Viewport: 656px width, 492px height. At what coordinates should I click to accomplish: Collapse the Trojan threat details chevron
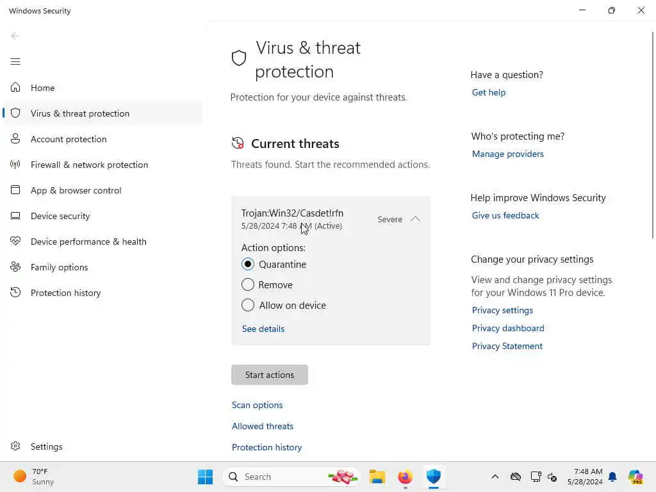pos(415,219)
